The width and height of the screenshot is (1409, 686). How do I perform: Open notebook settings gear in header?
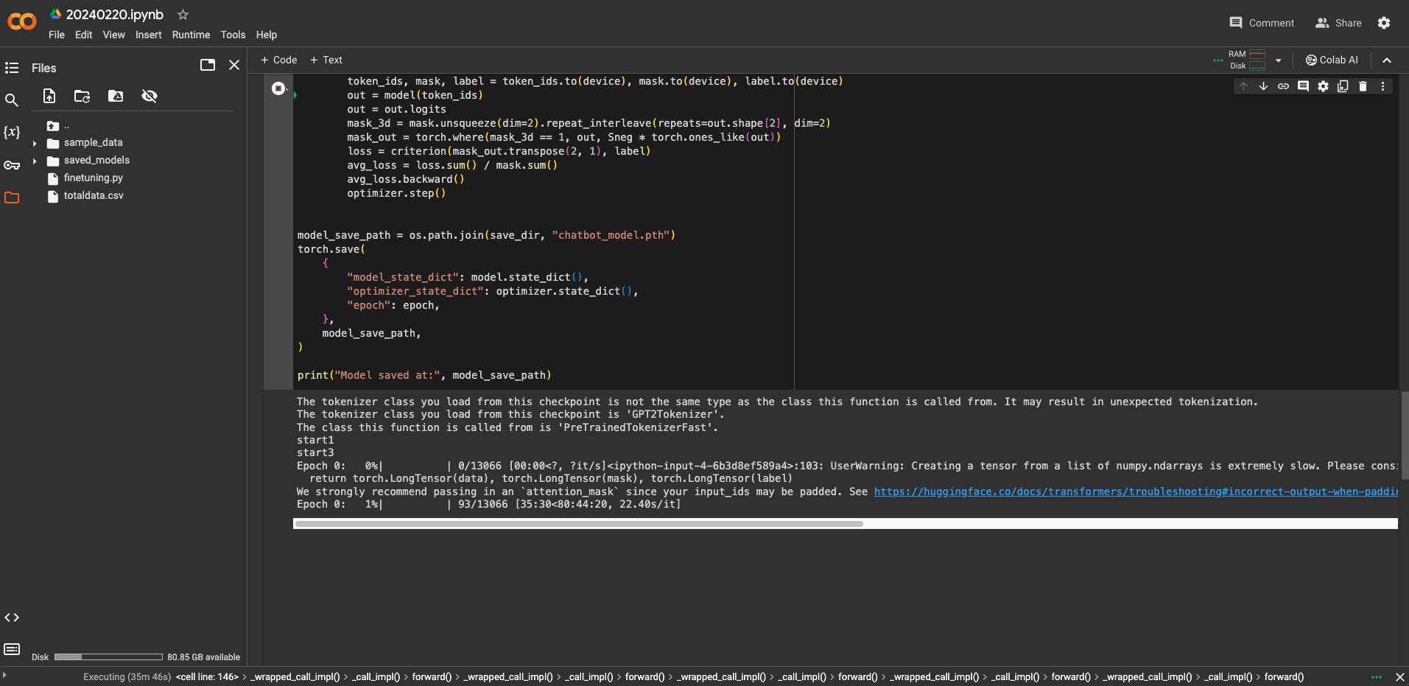point(1384,23)
